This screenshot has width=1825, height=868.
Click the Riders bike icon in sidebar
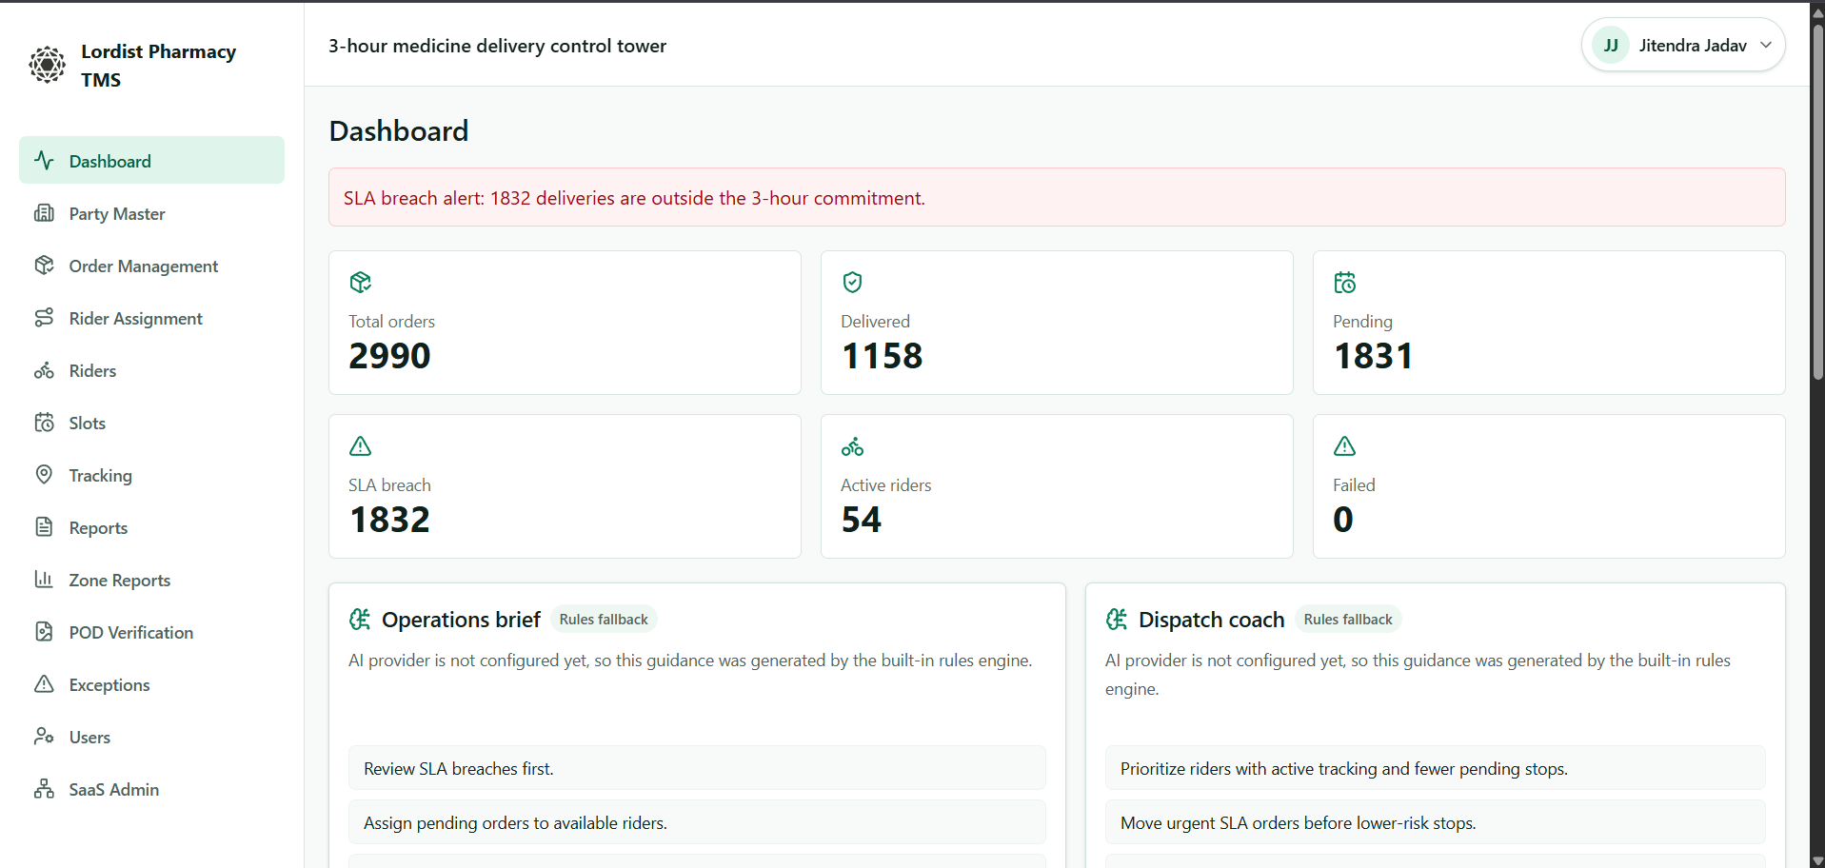click(x=44, y=369)
